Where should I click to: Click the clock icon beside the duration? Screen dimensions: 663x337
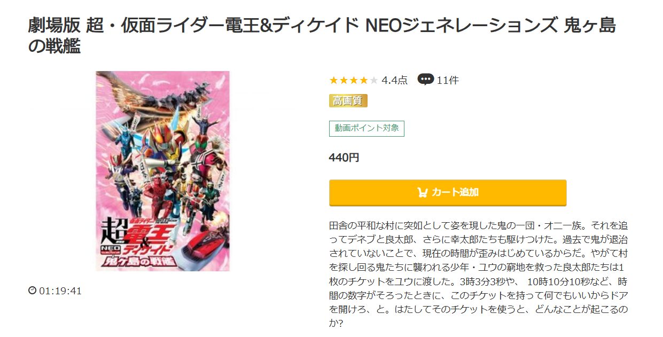pos(32,291)
